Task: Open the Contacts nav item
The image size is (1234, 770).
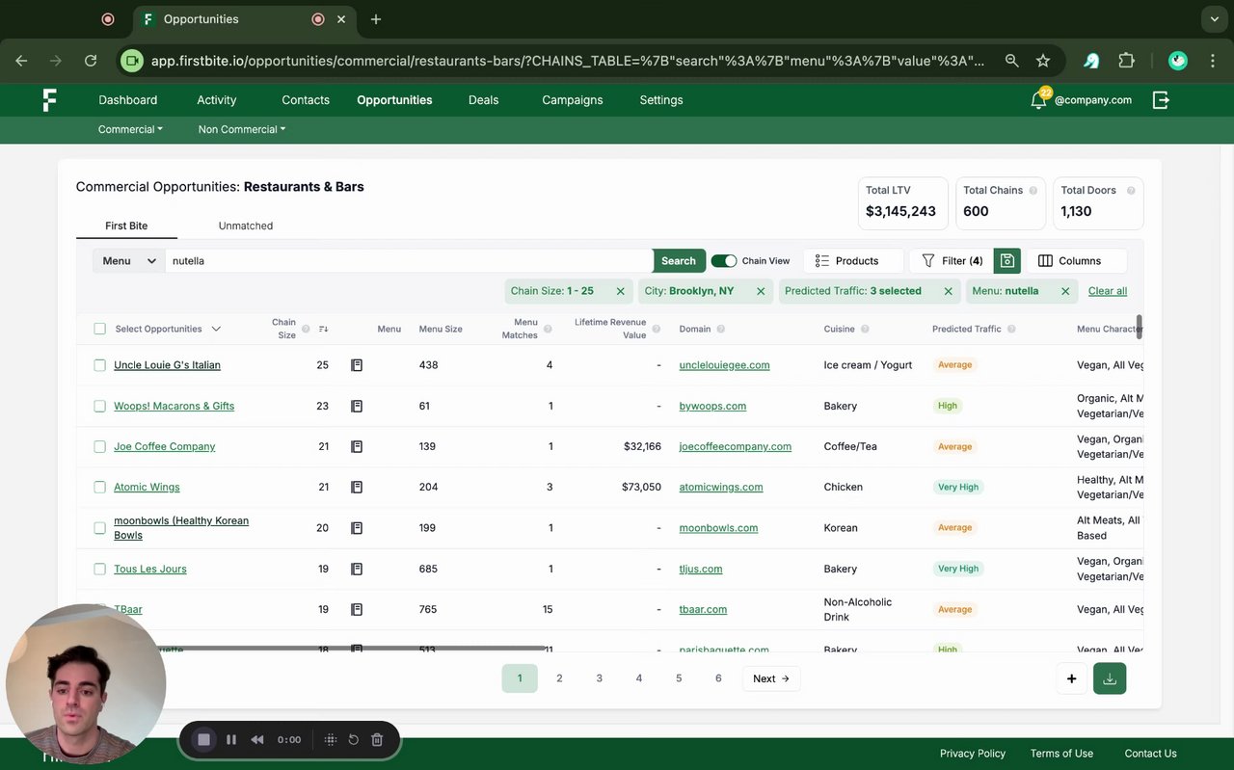Action: 306,100
